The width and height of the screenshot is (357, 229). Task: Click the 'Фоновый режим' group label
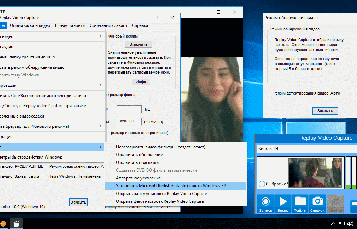123,36
